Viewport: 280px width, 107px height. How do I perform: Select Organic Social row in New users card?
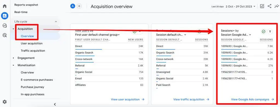click(x=109, y=72)
